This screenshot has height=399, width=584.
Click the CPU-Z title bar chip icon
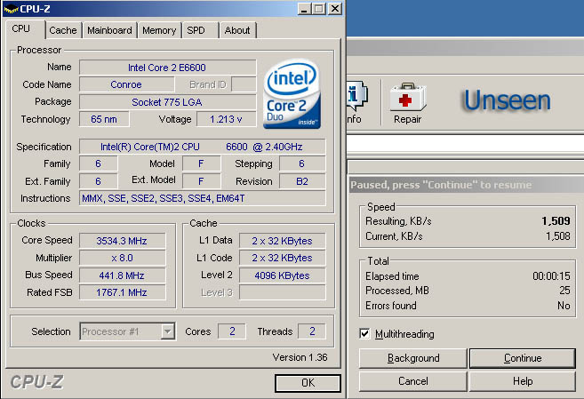click(x=11, y=9)
